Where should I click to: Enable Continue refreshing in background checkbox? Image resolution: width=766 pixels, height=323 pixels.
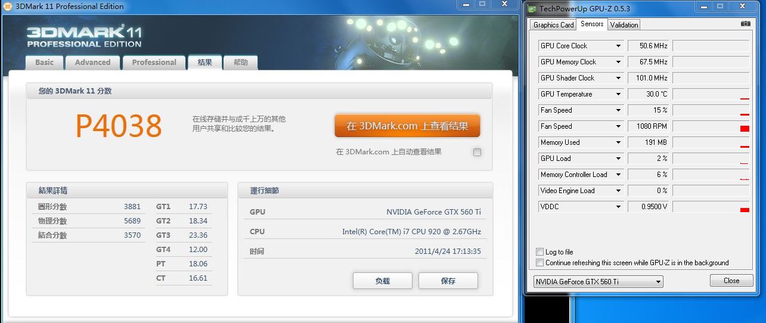[x=540, y=263]
